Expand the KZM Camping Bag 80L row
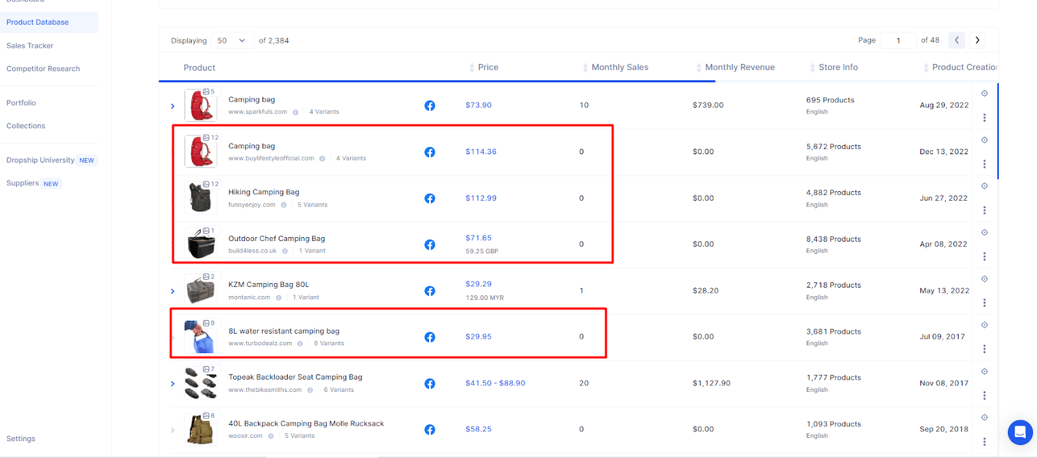Screen dimensions: 1037x458 pyautogui.click(x=172, y=292)
